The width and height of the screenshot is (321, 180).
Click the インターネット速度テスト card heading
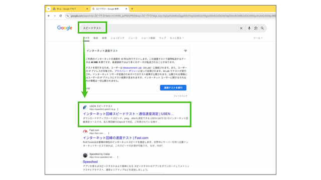point(102,51)
